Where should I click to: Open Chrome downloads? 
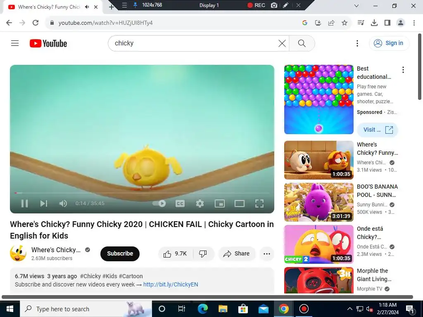(374, 23)
